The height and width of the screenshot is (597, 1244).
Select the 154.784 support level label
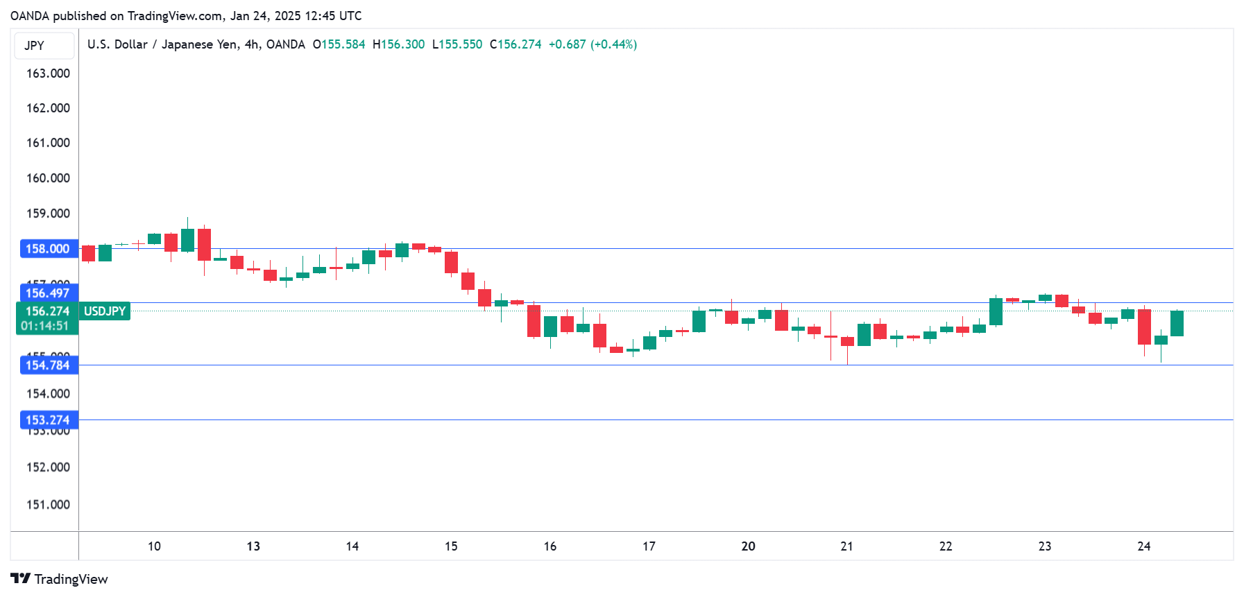[48, 365]
